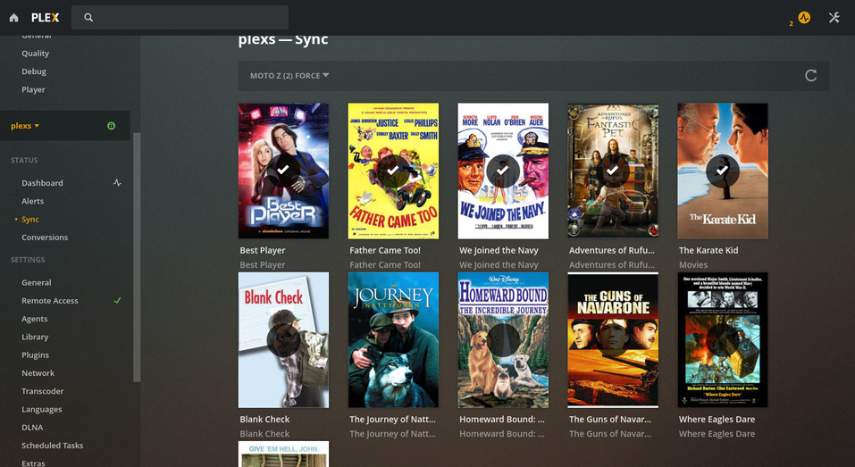Open the activity indicator showing 2
This screenshot has height=467, width=855.
[x=804, y=18]
